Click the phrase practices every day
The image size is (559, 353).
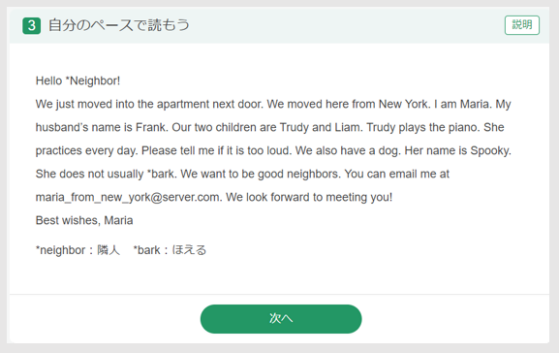pyautogui.click(x=86, y=151)
